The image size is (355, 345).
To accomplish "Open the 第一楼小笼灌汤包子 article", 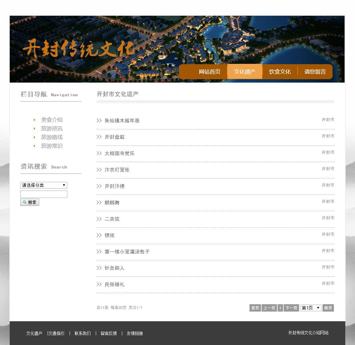I will click(x=127, y=252).
